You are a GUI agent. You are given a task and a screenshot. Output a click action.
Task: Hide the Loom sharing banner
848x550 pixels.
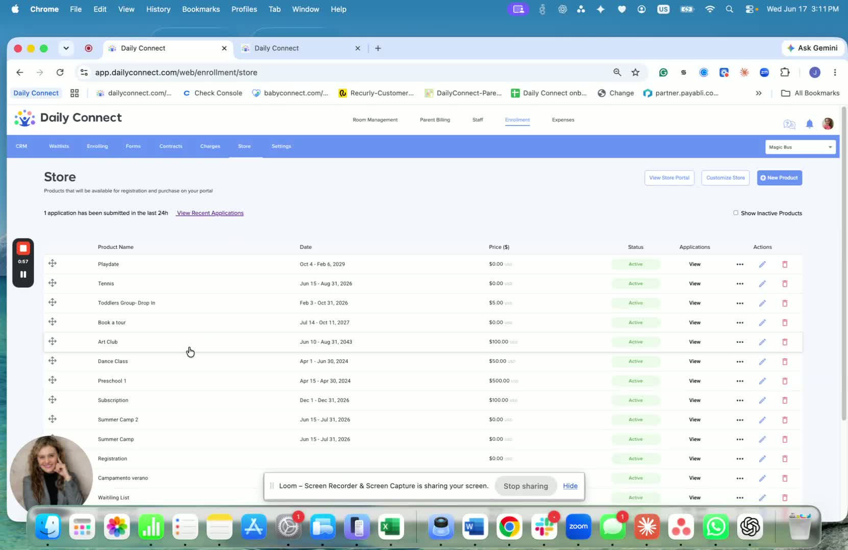pyautogui.click(x=570, y=486)
